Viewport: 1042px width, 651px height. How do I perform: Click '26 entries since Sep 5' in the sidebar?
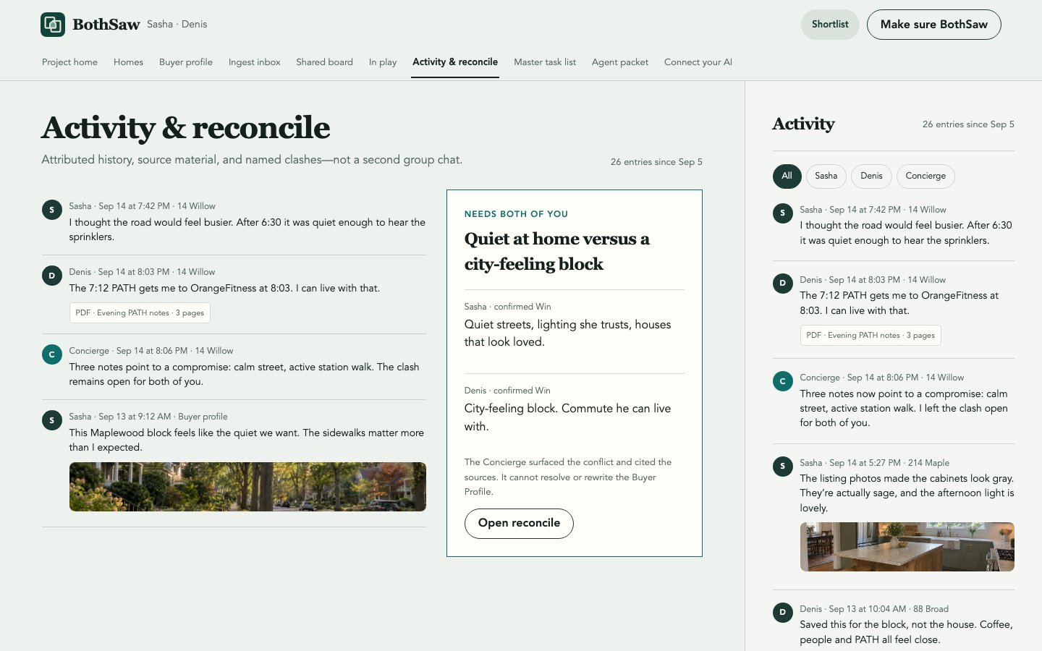[968, 124]
